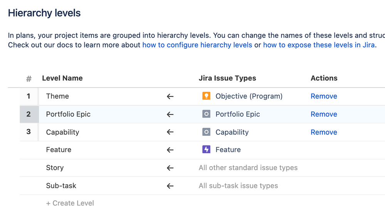
Task: Remove the Theme hierarchy level
Action: [324, 96]
